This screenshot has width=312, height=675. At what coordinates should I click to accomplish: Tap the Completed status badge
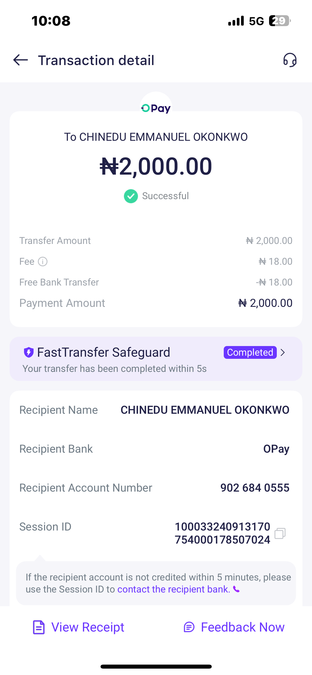250,352
